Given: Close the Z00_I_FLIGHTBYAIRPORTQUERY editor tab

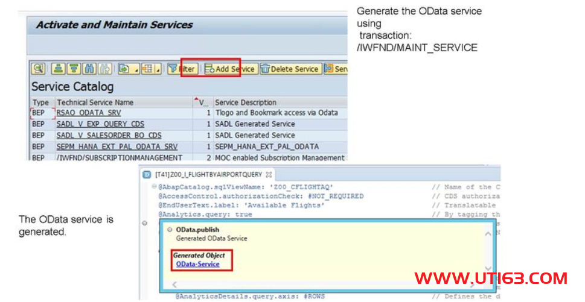Looking at the screenshot, I should (269, 174).
